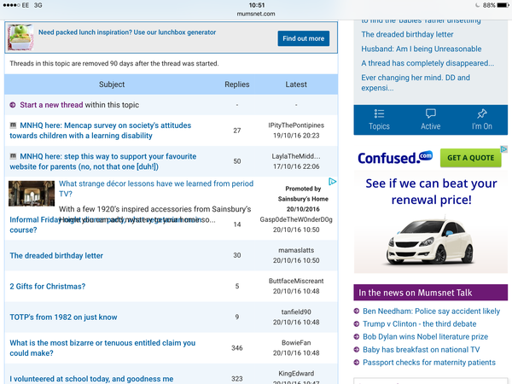The width and height of the screenshot is (512, 384).
Task: Click the bullet next to Passport checks headline
Action: point(357,363)
